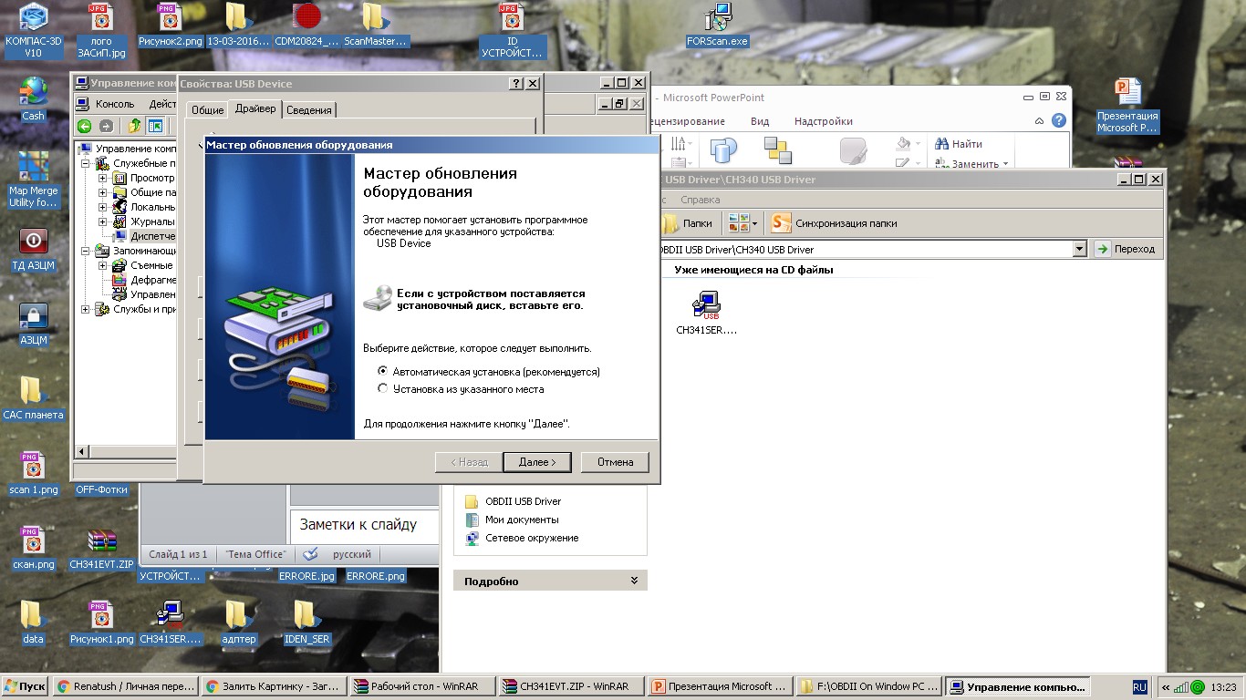Click the 'Синхронизация папки' toolbar icon
This screenshot has height=700, width=1246.
click(x=781, y=223)
